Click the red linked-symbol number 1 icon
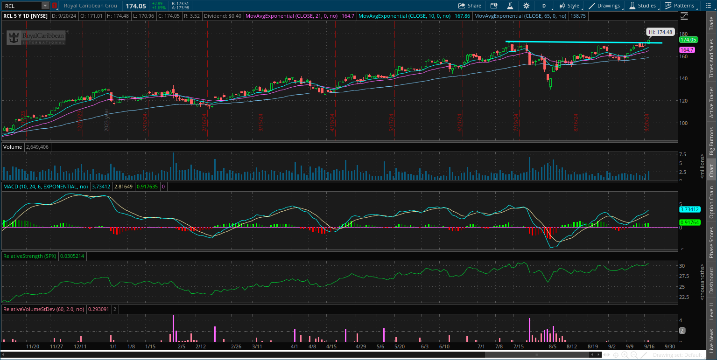 [x=55, y=6]
